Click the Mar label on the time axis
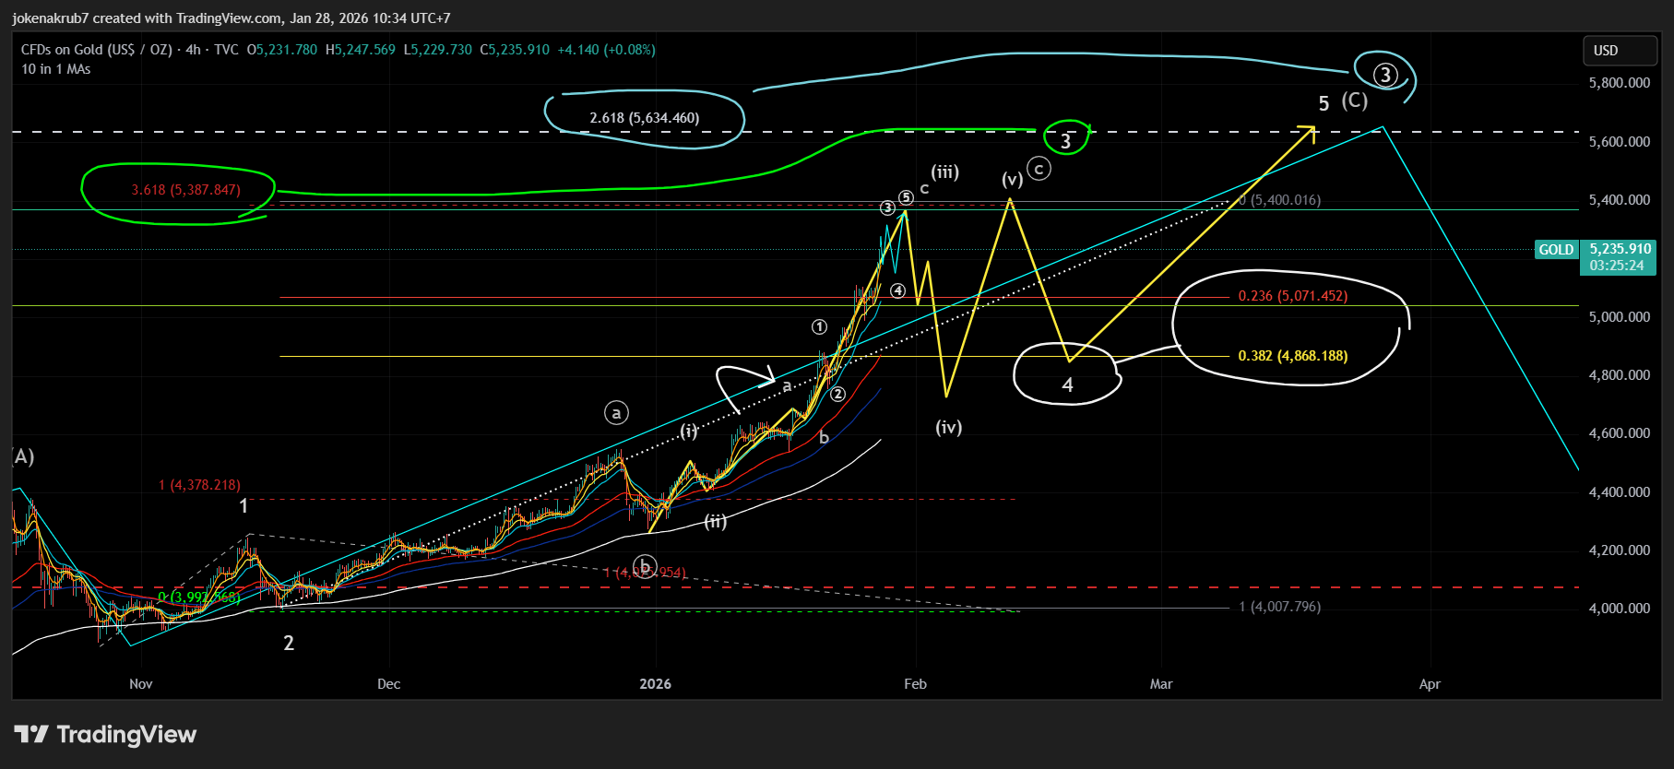Viewport: 1674px width, 769px height. click(x=1161, y=684)
